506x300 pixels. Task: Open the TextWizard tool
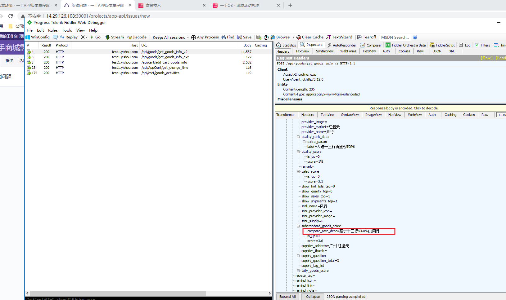click(x=339, y=37)
